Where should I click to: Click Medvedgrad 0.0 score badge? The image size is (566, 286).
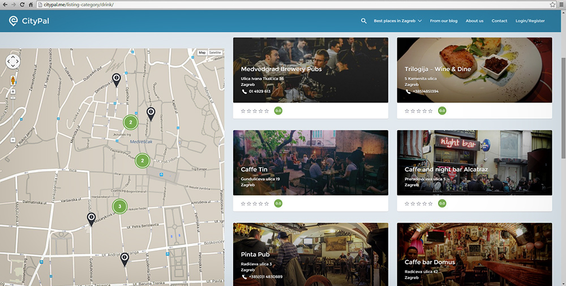[x=278, y=111]
